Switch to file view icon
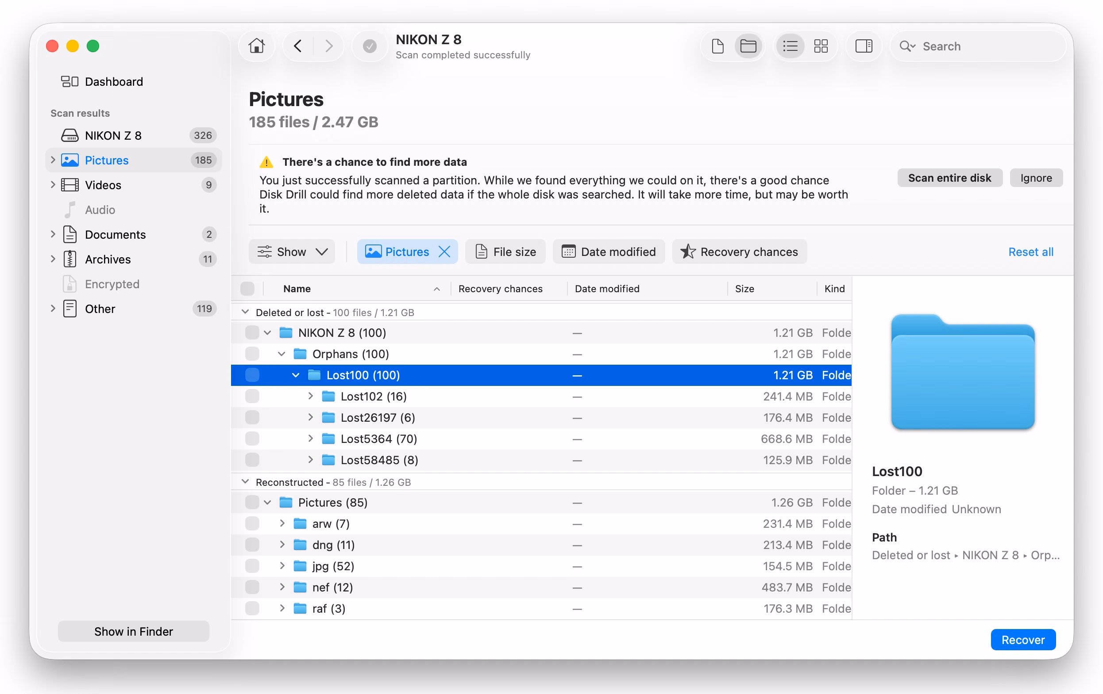The height and width of the screenshot is (694, 1103). click(x=717, y=46)
